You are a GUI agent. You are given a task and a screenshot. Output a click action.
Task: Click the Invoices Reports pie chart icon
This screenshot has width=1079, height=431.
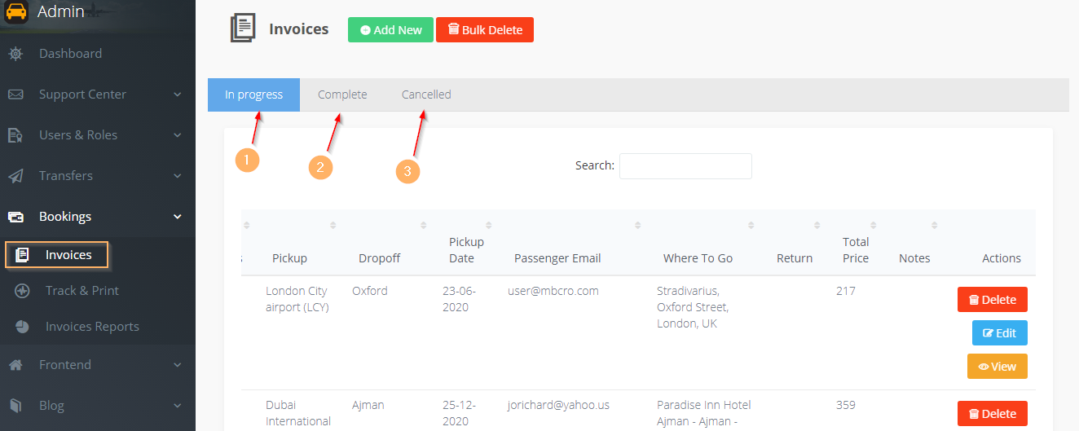point(23,327)
